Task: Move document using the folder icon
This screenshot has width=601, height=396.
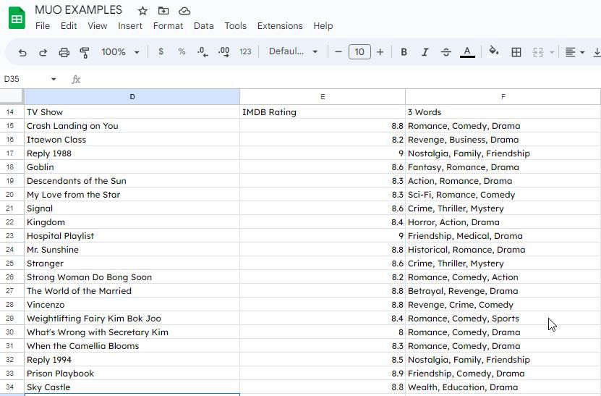Action: (163, 11)
